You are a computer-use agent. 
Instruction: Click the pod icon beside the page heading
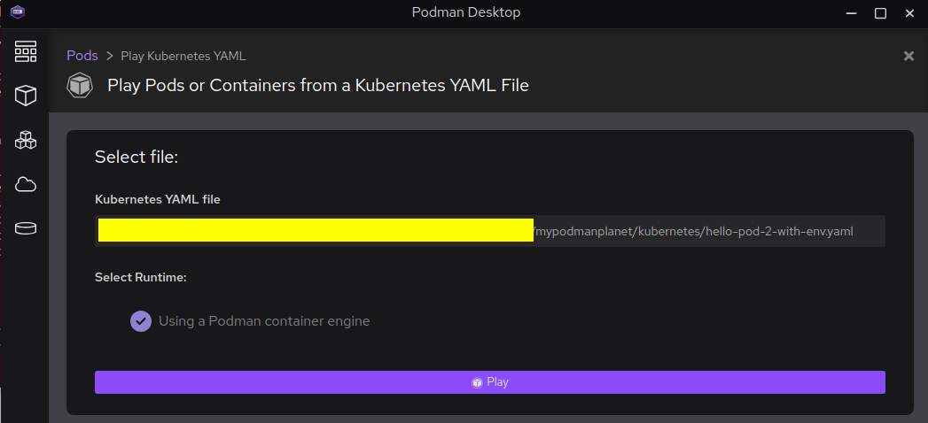[x=81, y=85]
